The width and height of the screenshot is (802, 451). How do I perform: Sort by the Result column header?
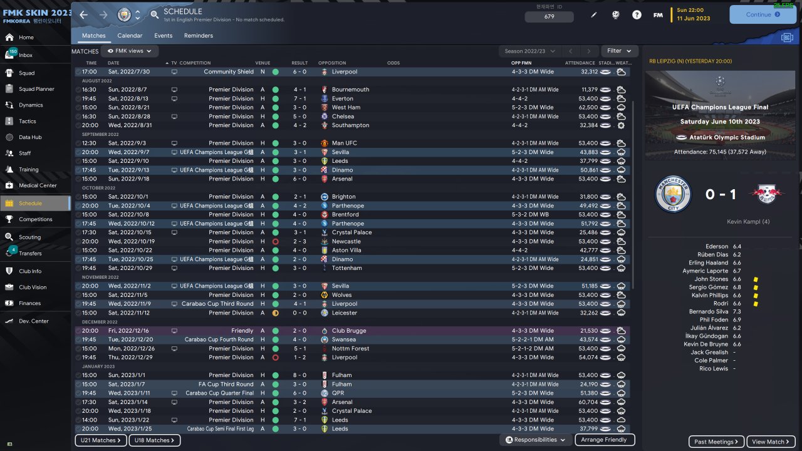pyautogui.click(x=299, y=63)
